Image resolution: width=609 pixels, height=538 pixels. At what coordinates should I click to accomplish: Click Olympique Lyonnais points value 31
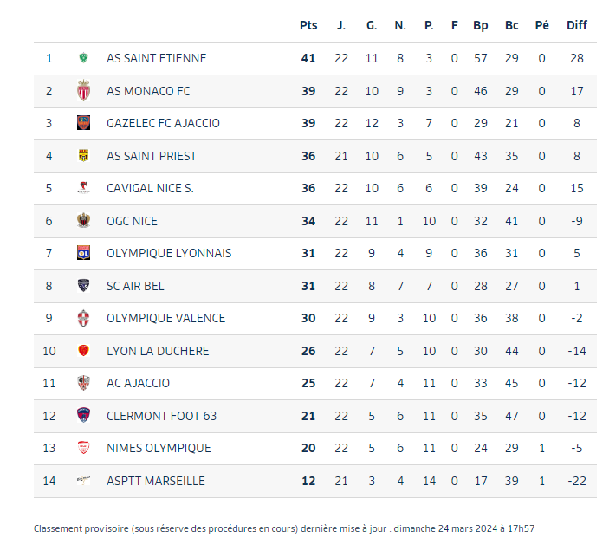pyautogui.click(x=308, y=253)
